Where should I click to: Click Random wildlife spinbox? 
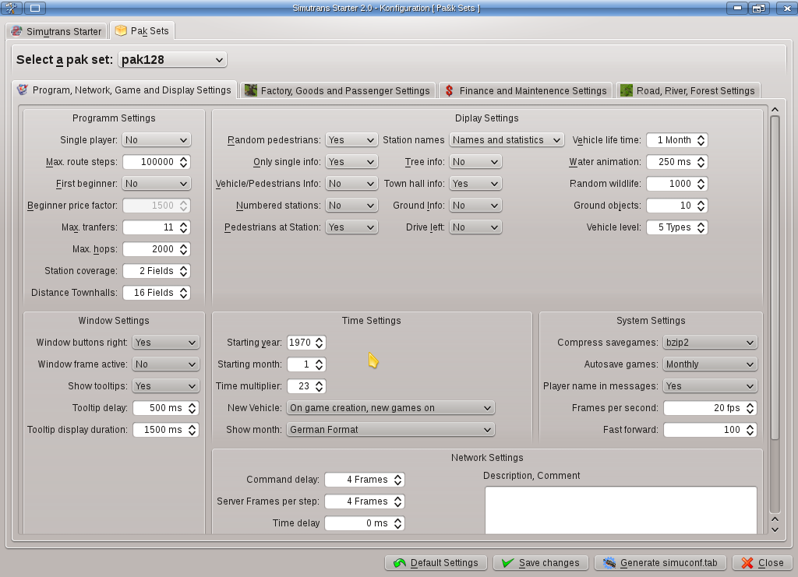tap(677, 184)
